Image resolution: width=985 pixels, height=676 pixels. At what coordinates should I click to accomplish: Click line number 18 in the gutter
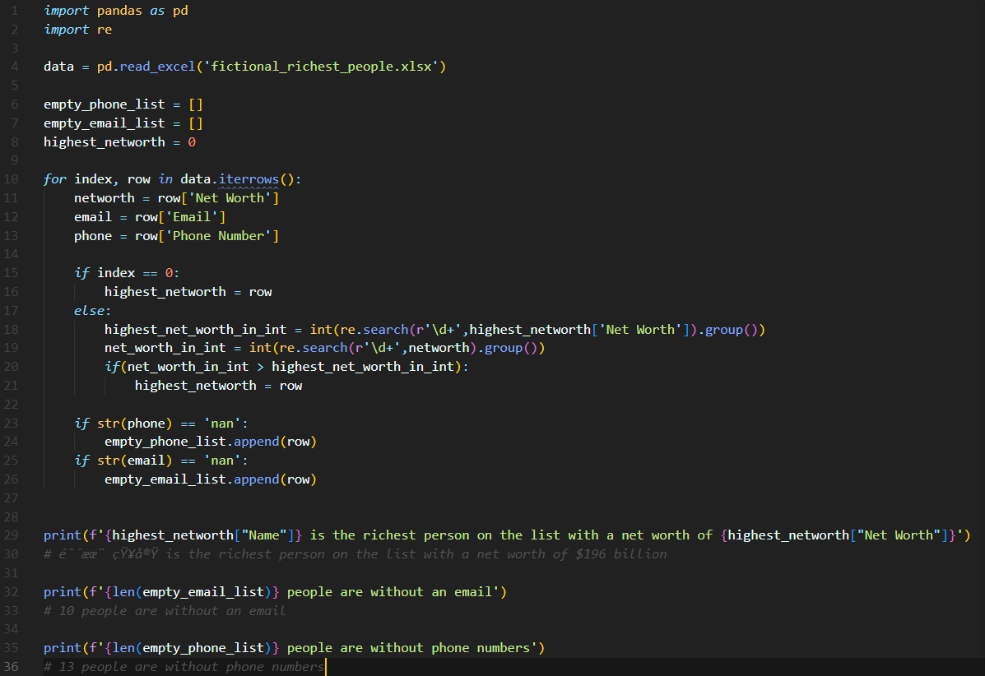[12, 330]
